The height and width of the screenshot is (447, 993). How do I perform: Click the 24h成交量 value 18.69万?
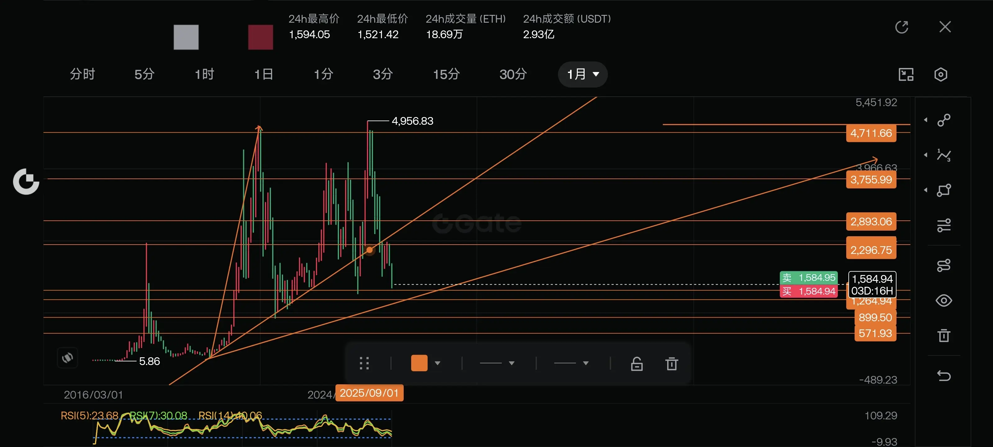pyautogui.click(x=444, y=35)
